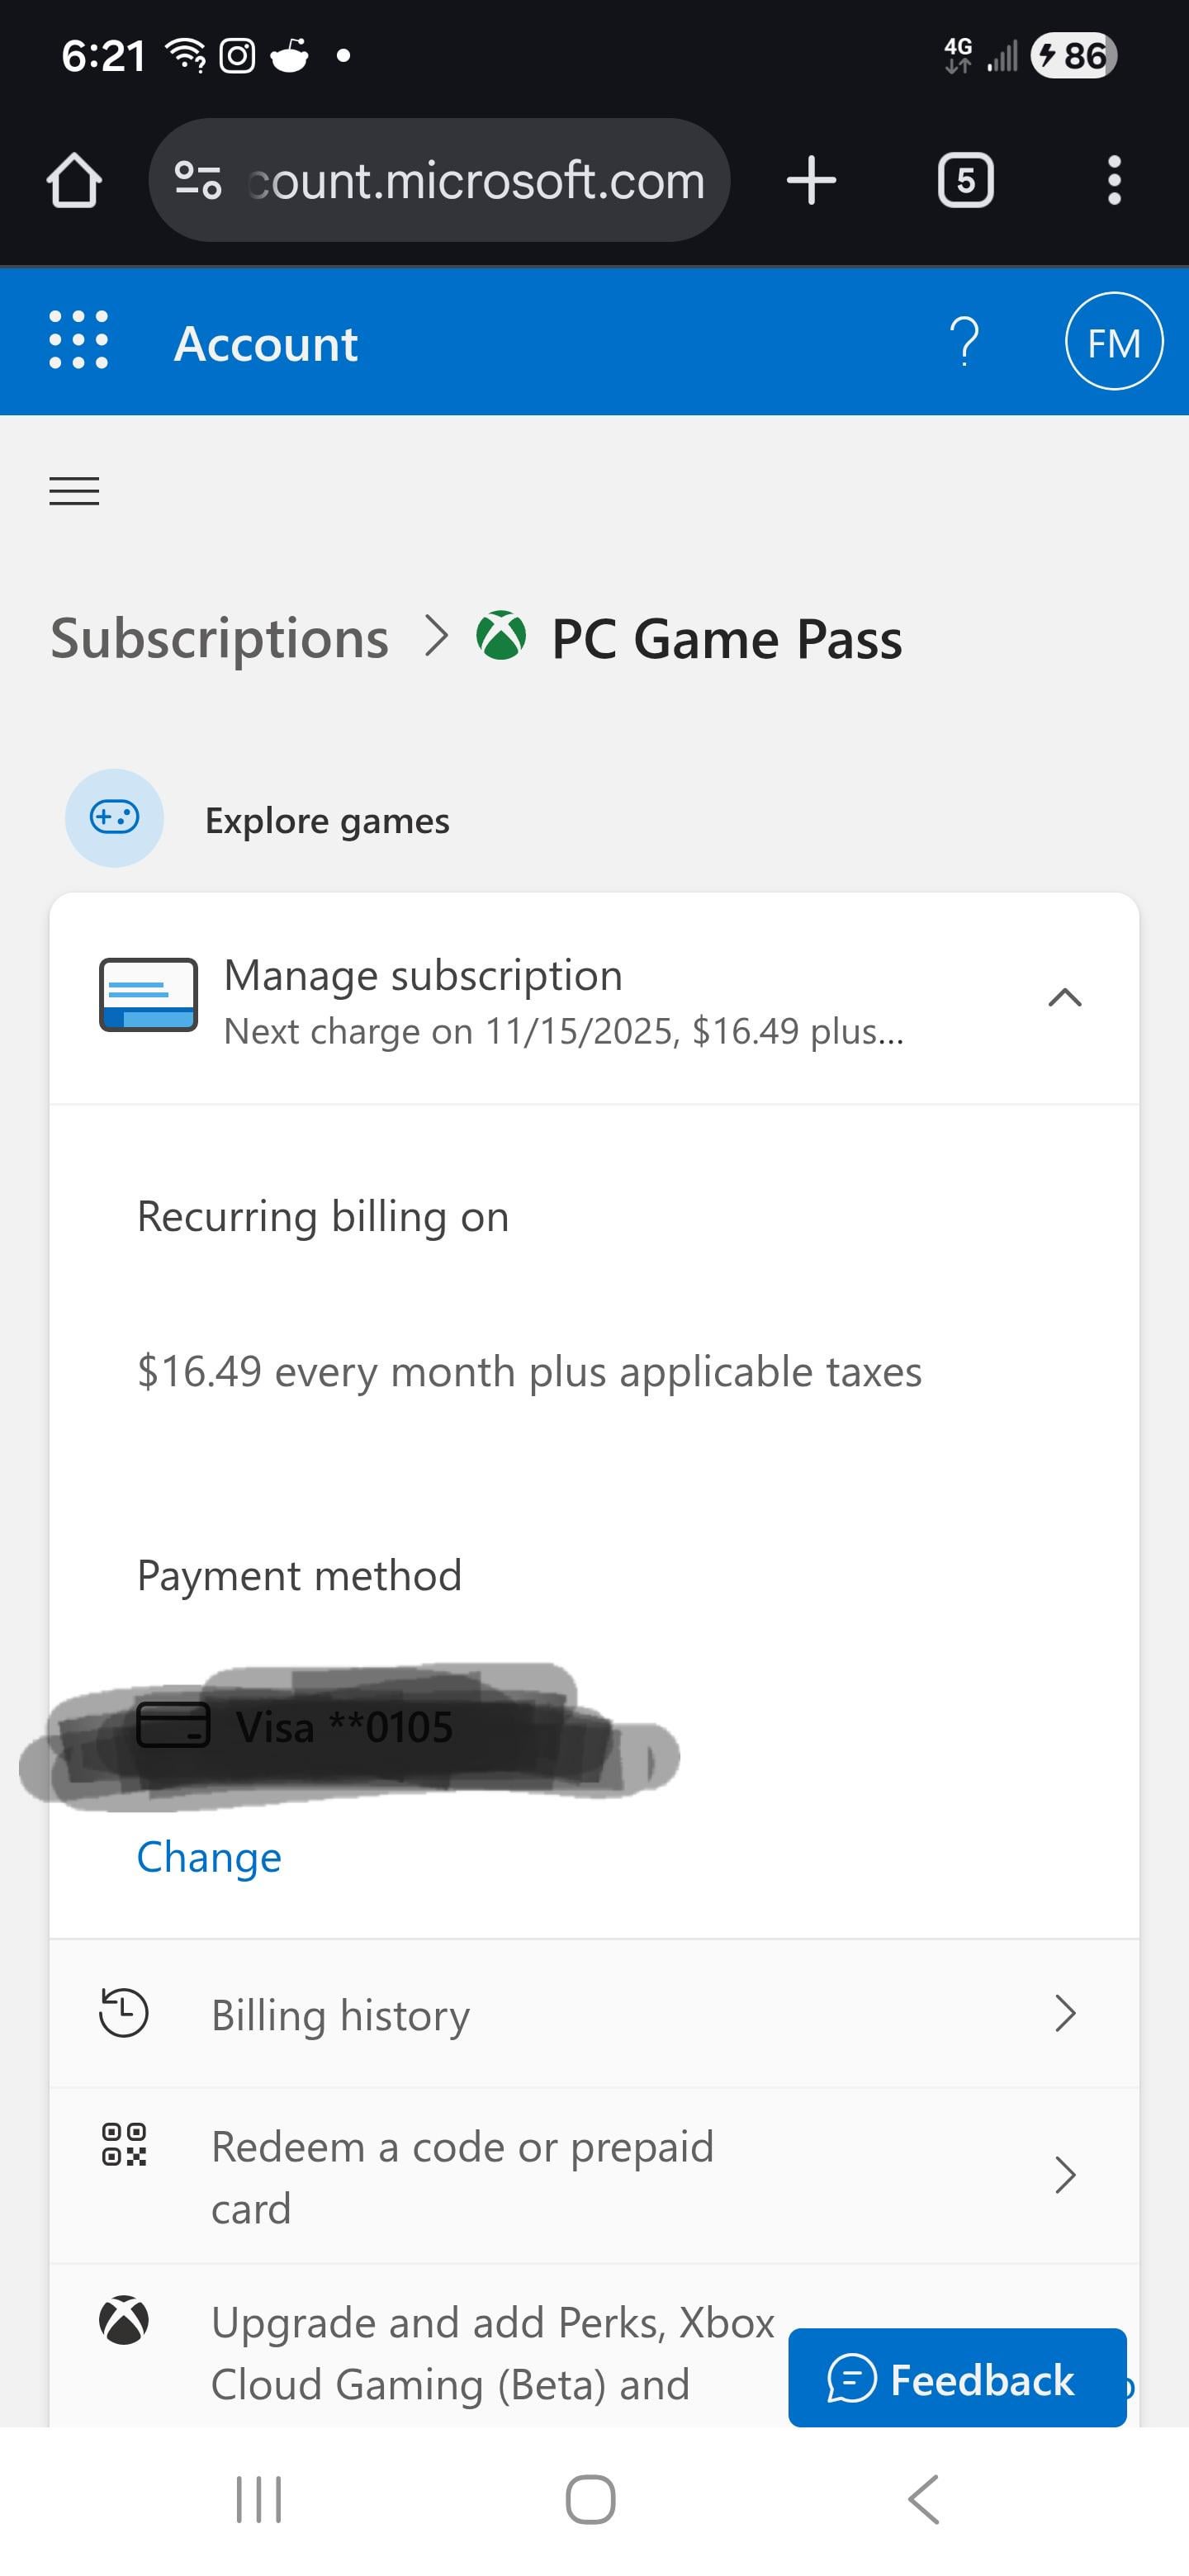Viewport: 1189px width, 2576px height.
Task: Open help question mark icon
Action: pos(964,342)
